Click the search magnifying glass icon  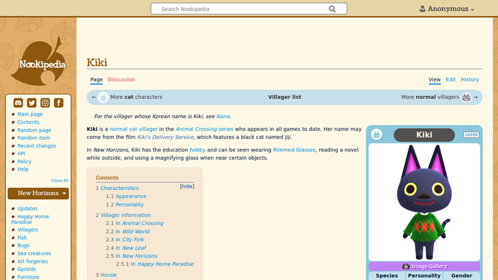[332, 9]
